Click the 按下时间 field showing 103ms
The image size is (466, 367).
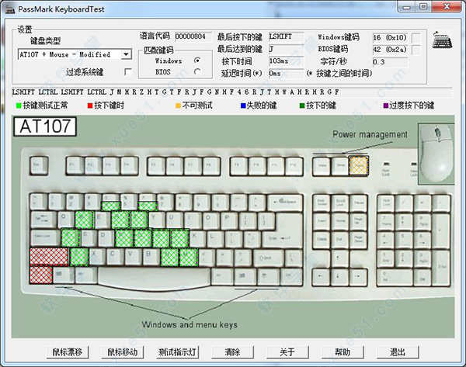point(286,61)
